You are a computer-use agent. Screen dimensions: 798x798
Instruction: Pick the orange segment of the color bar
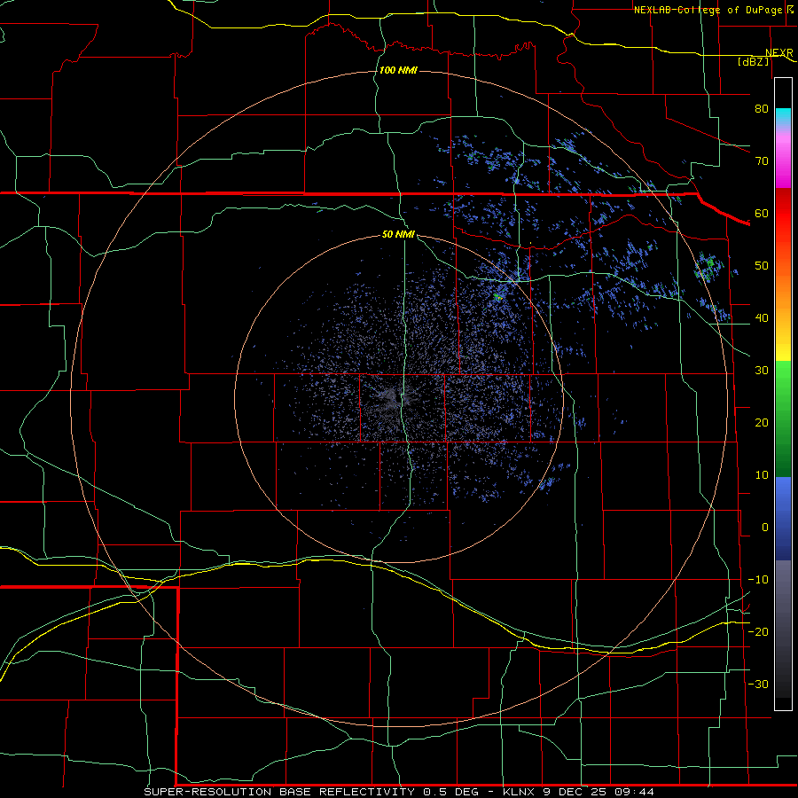(x=783, y=290)
